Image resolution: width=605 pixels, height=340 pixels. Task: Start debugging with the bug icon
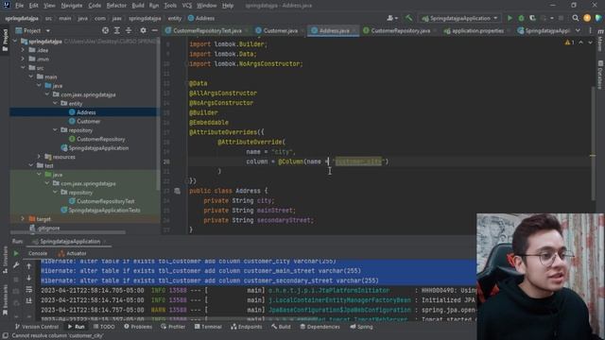[x=521, y=18]
